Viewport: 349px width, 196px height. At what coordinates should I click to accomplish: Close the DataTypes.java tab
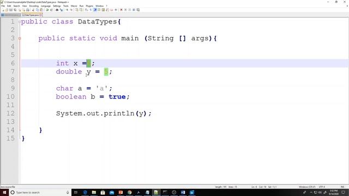[x=40, y=15]
